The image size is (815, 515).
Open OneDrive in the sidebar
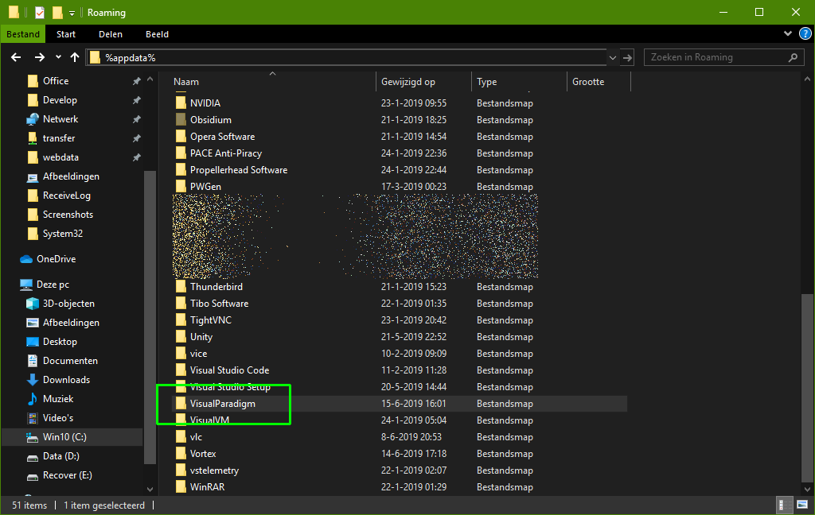[x=57, y=259]
